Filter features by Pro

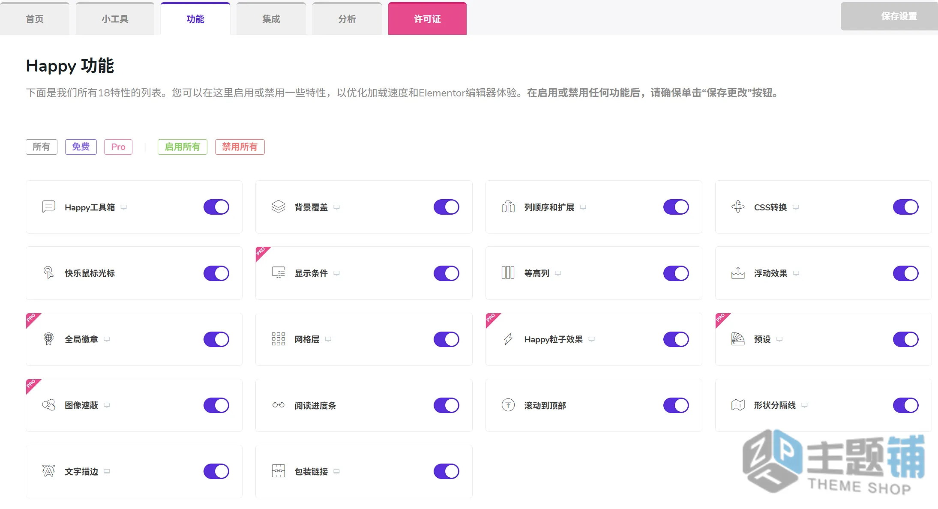point(118,147)
